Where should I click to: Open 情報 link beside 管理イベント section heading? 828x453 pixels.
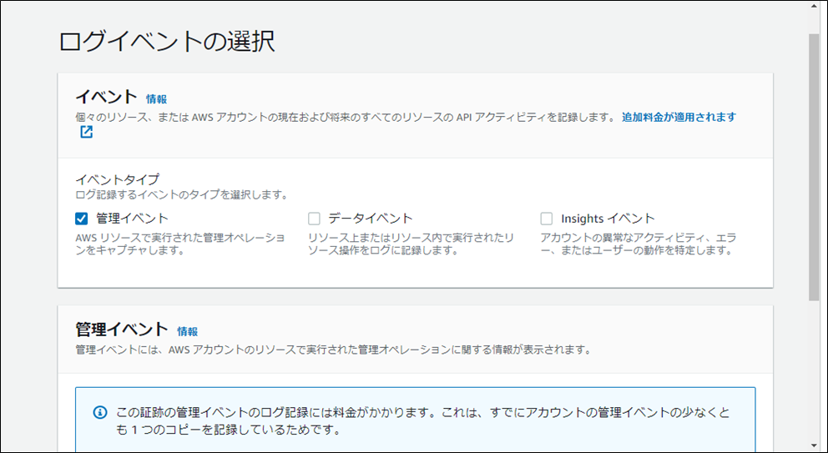coord(187,331)
